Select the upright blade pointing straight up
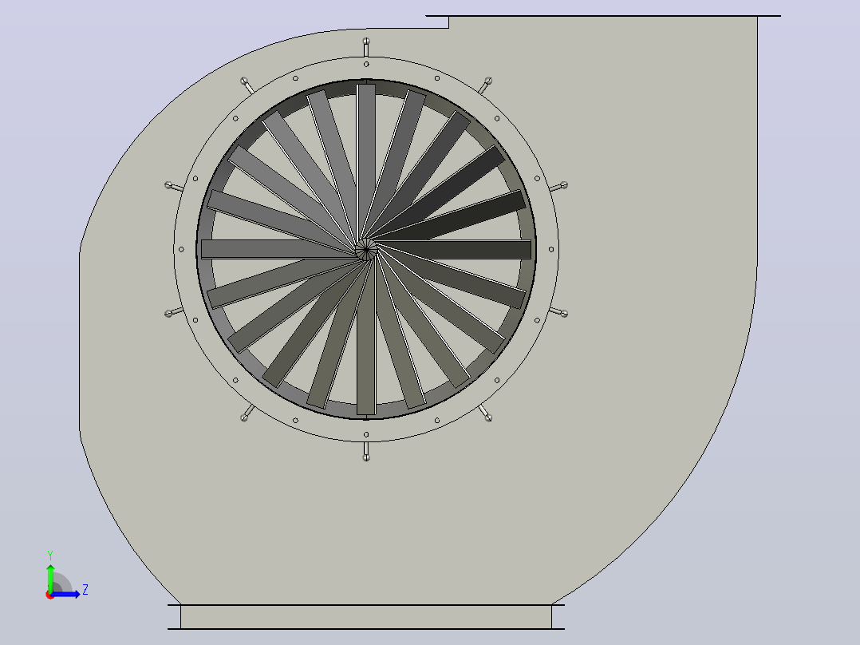This screenshot has height=645, width=860. pos(366,163)
